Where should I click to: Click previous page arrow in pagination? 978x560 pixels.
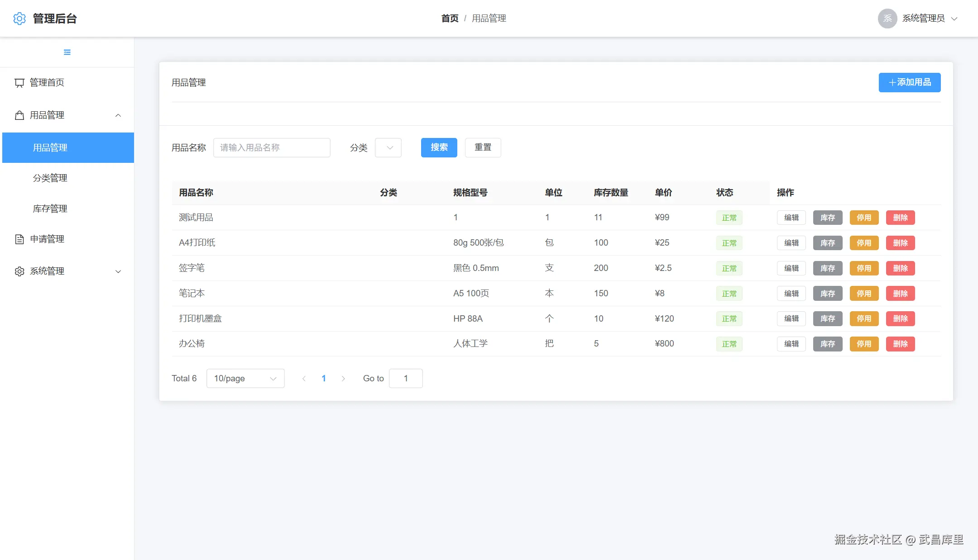point(304,379)
